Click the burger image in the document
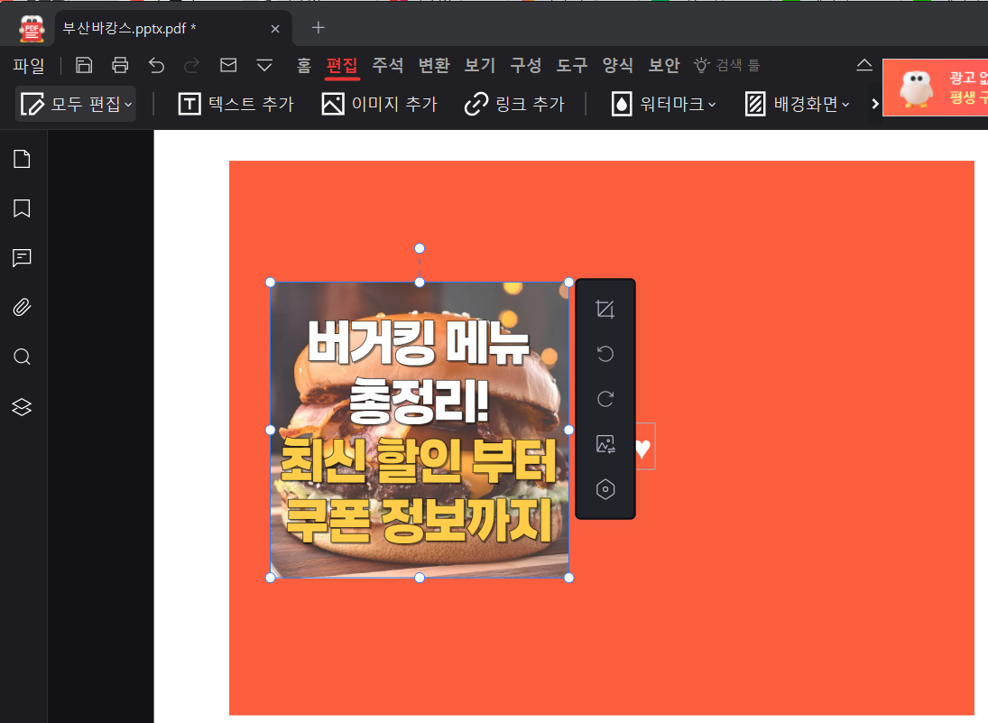 tap(420, 430)
